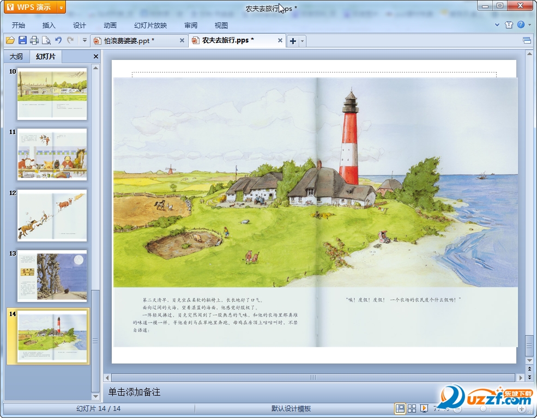Open Print Preview icon
The image size is (537, 418).
point(46,40)
